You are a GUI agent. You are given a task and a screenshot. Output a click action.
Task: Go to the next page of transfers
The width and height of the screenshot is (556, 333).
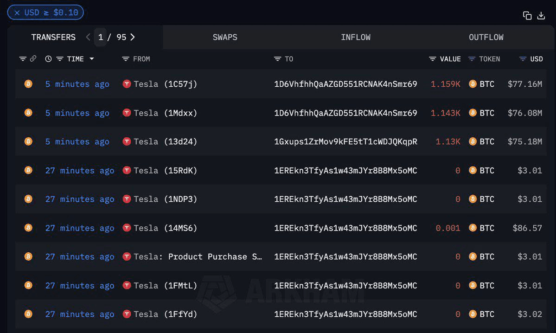coord(133,37)
